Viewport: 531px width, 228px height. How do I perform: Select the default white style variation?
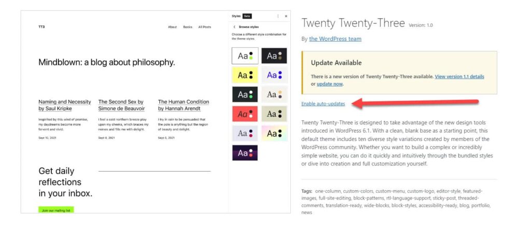click(x=245, y=56)
